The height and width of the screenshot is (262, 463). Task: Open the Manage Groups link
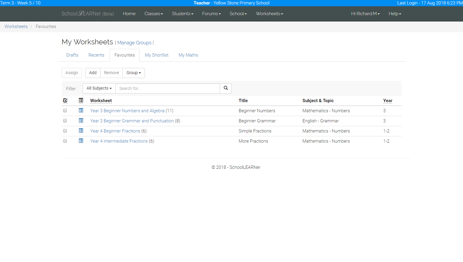point(134,43)
